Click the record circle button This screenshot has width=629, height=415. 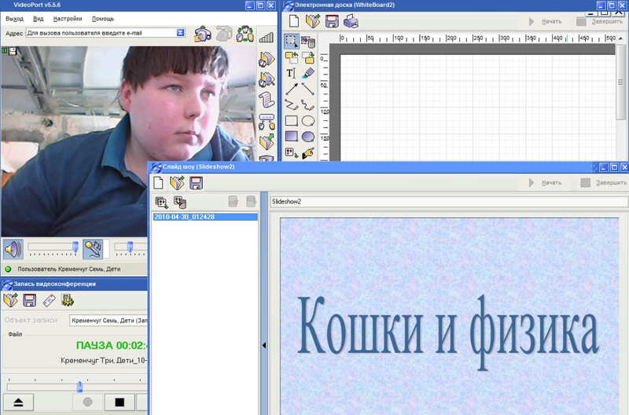(x=87, y=402)
